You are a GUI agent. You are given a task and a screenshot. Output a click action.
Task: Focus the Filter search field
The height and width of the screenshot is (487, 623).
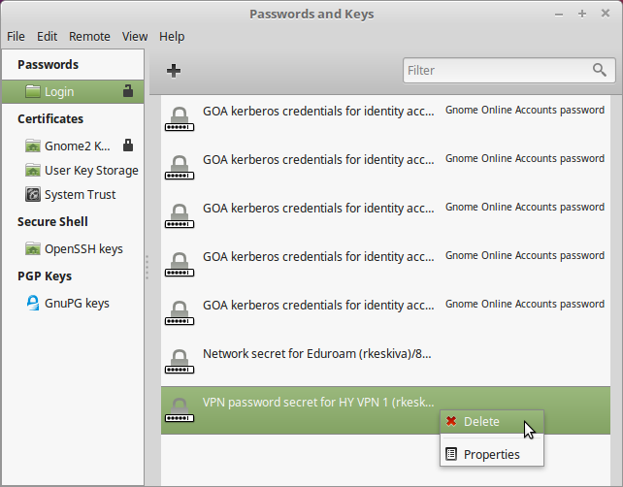point(508,70)
